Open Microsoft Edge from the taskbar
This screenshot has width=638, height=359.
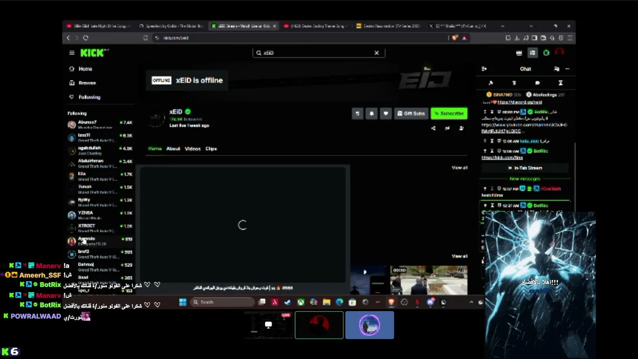click(339, 302)
